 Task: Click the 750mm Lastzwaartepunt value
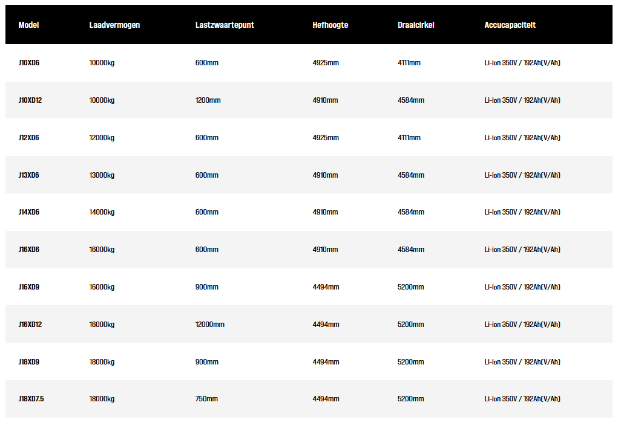coord(206,399)
